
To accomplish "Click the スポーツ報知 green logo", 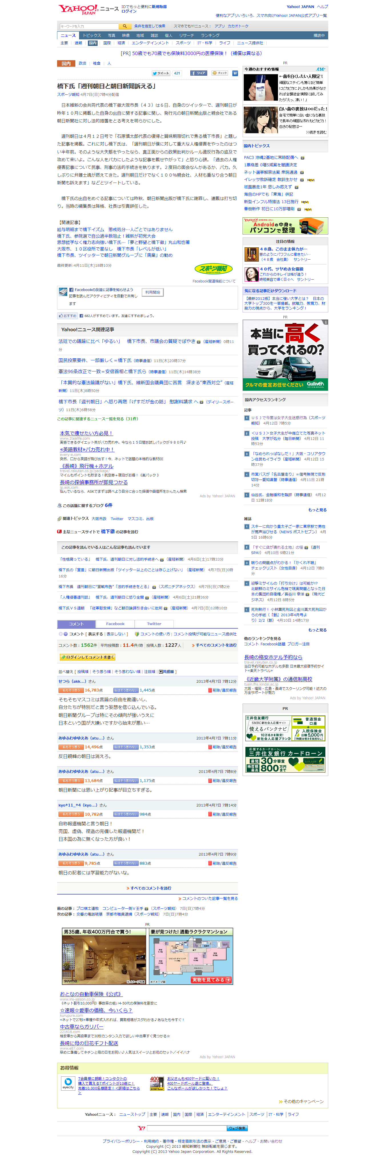I will tap(214, 269).
